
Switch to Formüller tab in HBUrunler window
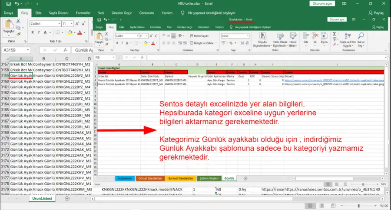pos(83,13)
